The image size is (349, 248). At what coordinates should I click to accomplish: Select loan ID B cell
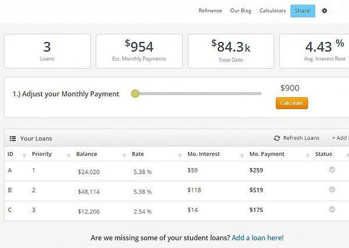[x=10, y=190]
